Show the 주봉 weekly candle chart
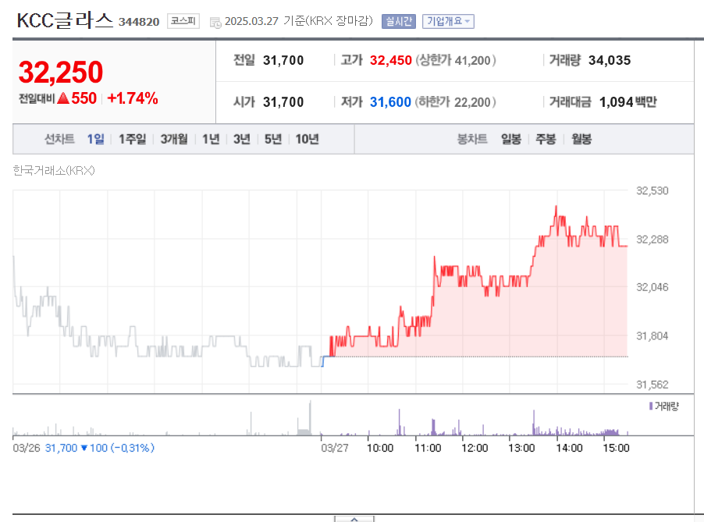This screenshot has height=522, width=704. [546, 139]
